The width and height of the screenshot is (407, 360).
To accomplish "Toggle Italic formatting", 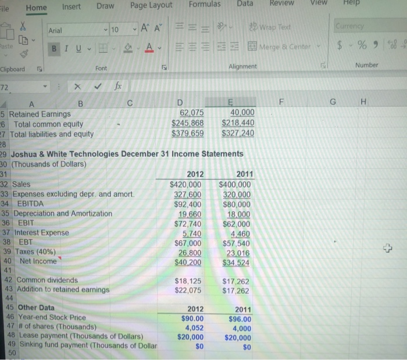I will point(66,48).
